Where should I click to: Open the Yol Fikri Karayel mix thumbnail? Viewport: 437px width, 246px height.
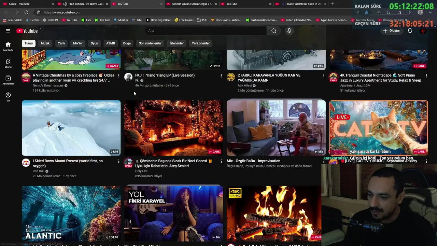173,214
